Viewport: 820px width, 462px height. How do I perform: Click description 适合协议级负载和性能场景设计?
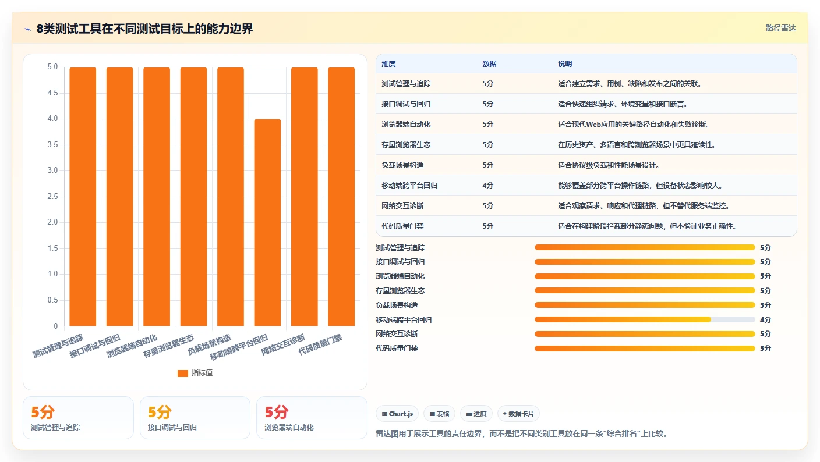click(609, 165)
